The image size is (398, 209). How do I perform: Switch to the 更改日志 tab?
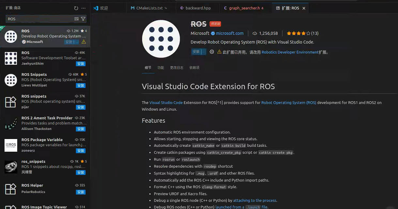tap(176, 68)
